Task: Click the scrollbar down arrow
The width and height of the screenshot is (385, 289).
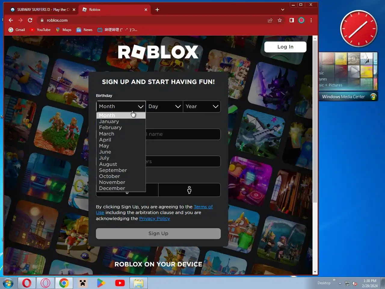Action: (x=315, y=272)
